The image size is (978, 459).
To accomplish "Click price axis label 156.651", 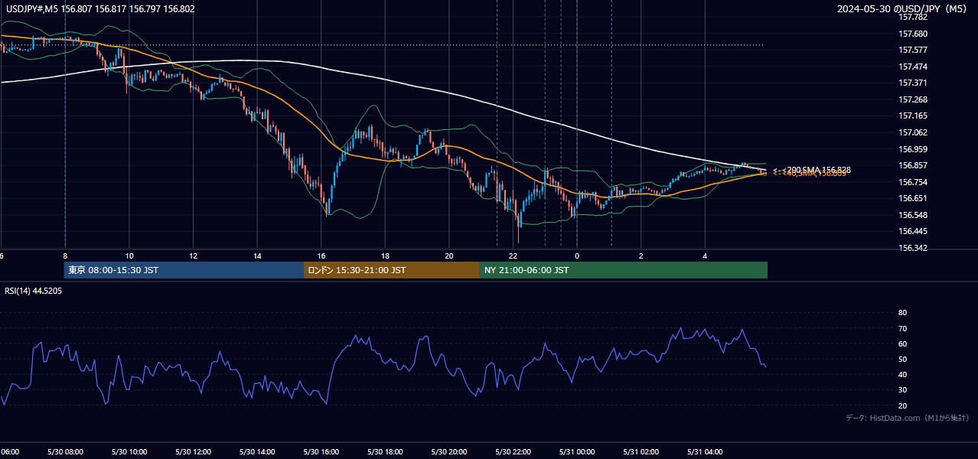I will tap(913, 198).
